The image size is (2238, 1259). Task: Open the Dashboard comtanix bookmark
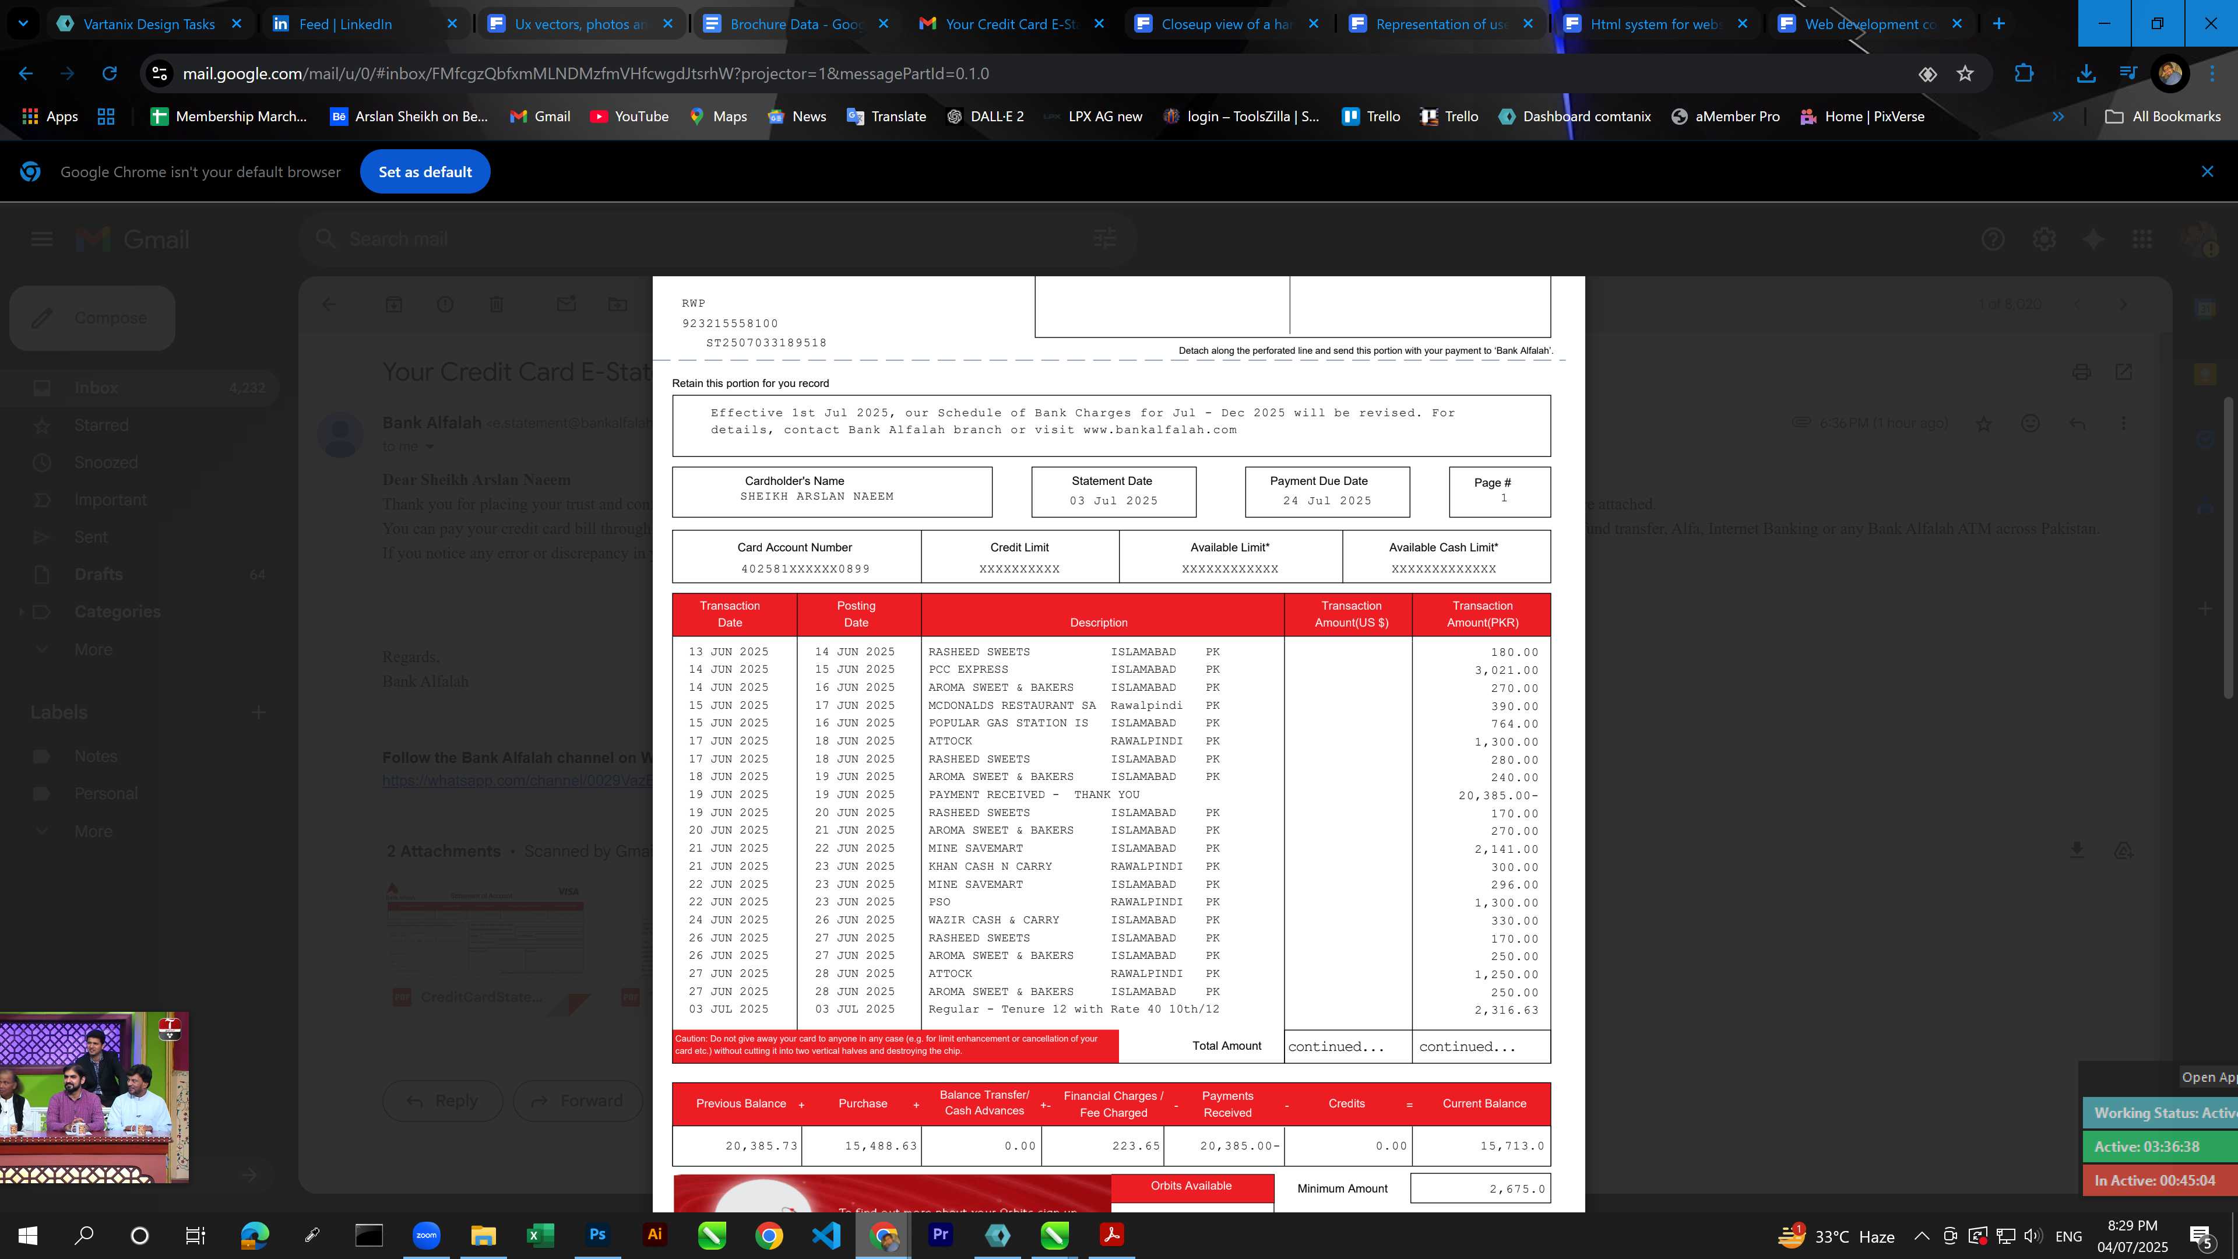click(x=1574, y=117)
